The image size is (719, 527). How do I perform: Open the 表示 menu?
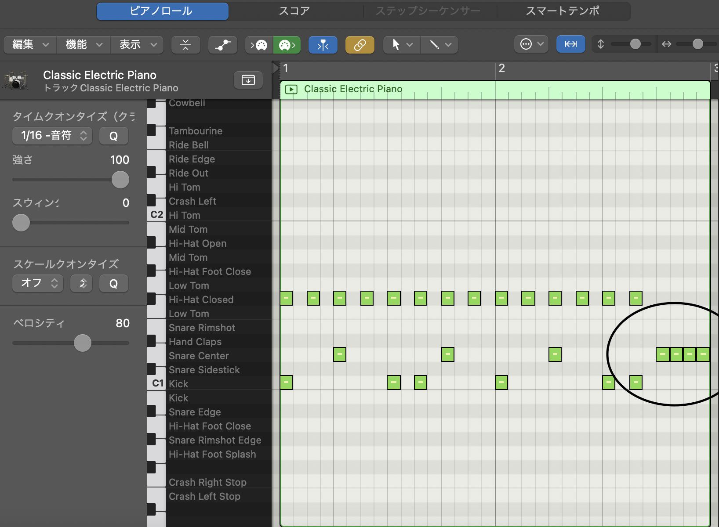138,44
